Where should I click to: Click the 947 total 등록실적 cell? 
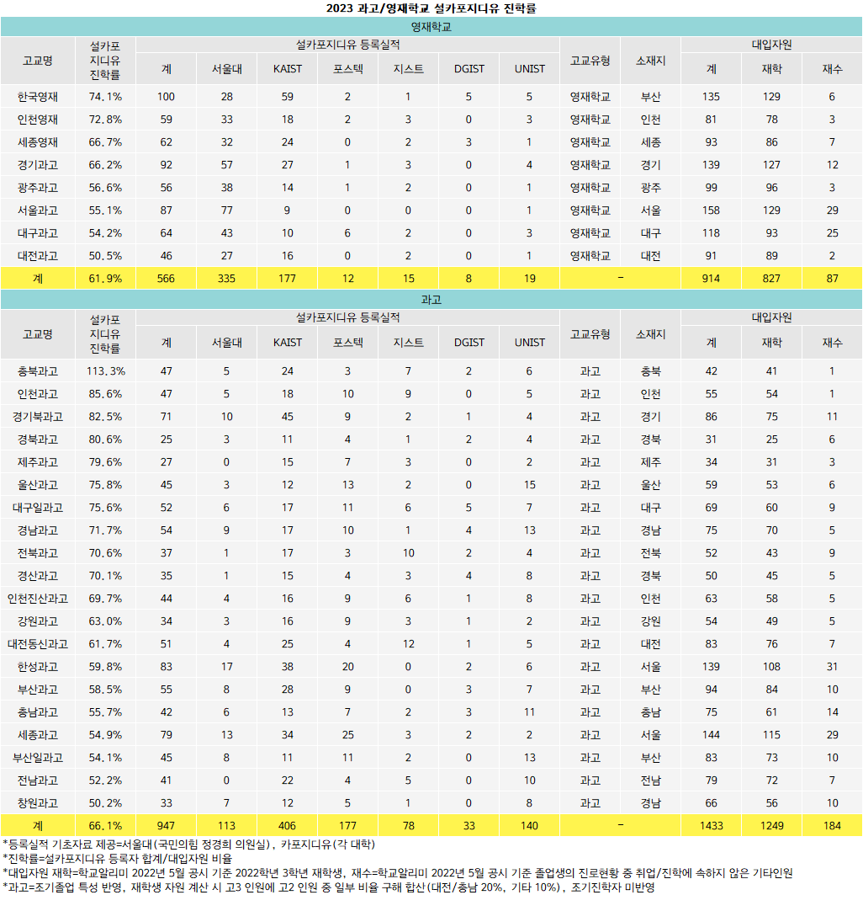(166, 825)
